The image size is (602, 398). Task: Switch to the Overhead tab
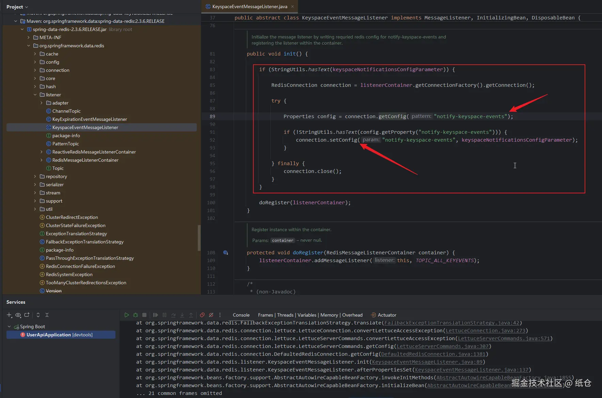(352, 315)
